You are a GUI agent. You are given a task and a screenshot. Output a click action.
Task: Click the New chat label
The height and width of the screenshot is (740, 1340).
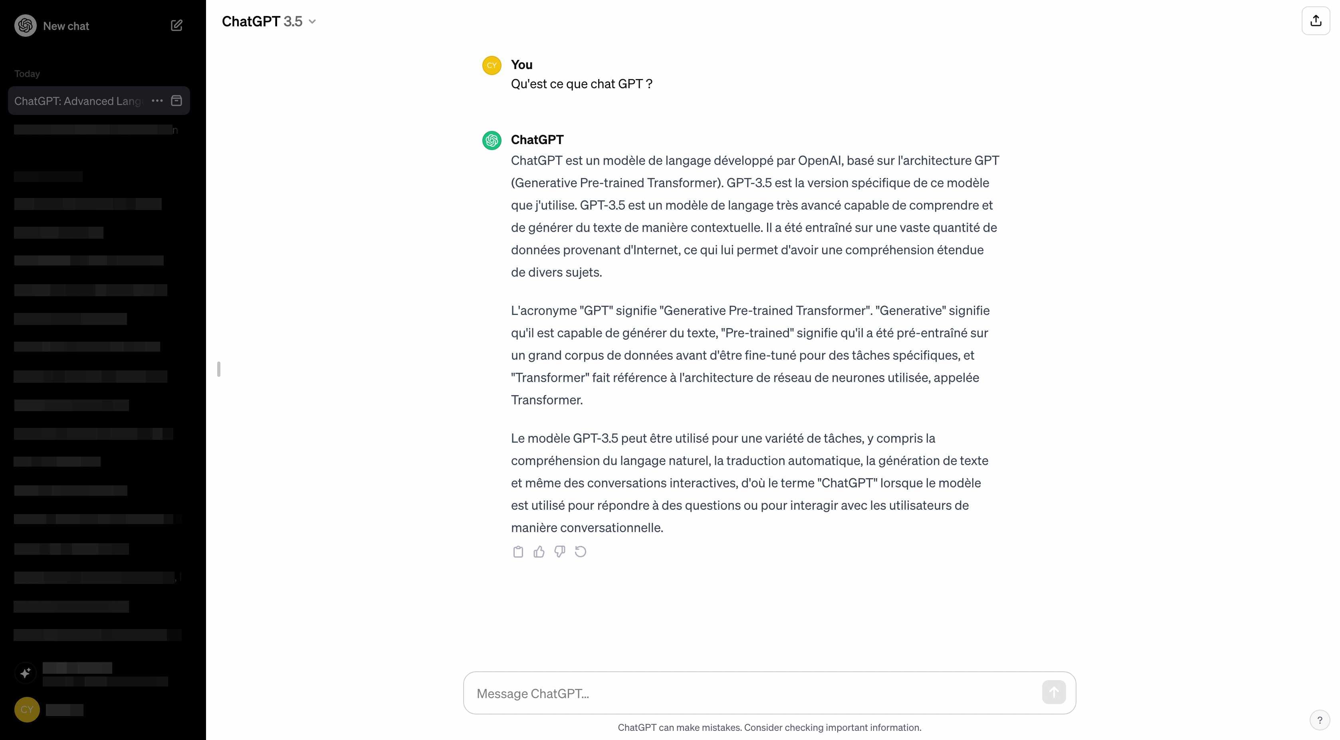tap(66, 26)
